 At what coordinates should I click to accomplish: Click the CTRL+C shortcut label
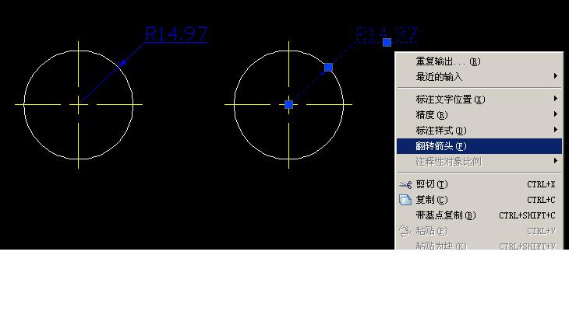pos(541,201)
